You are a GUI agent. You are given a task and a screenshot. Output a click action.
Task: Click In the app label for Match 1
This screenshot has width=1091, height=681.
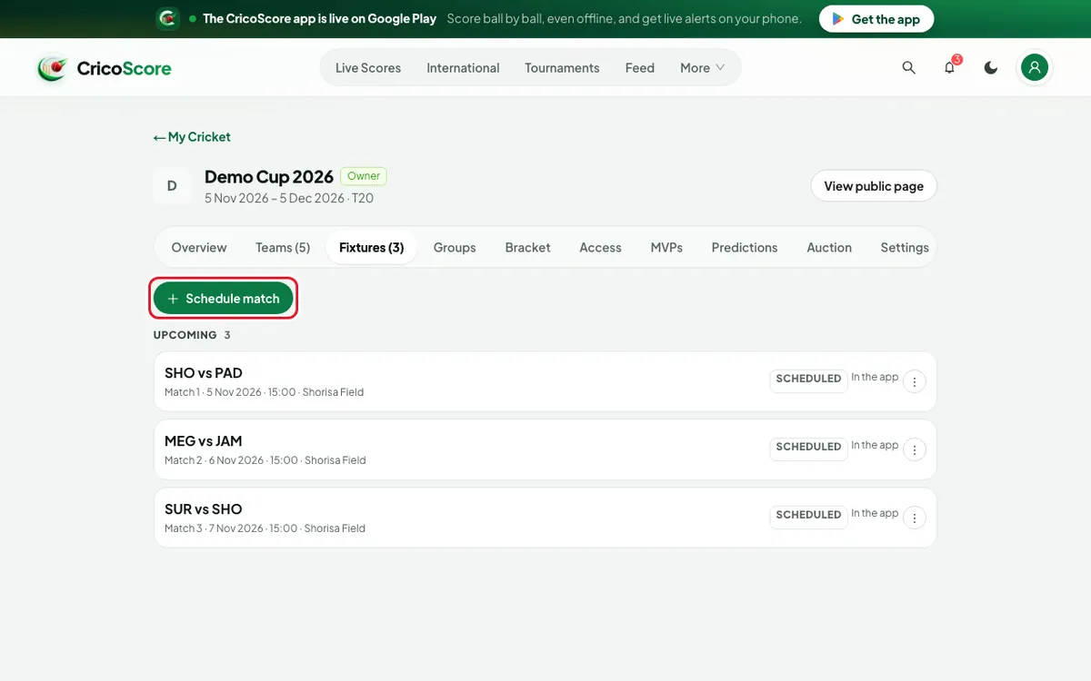click(x=875, y=377)
